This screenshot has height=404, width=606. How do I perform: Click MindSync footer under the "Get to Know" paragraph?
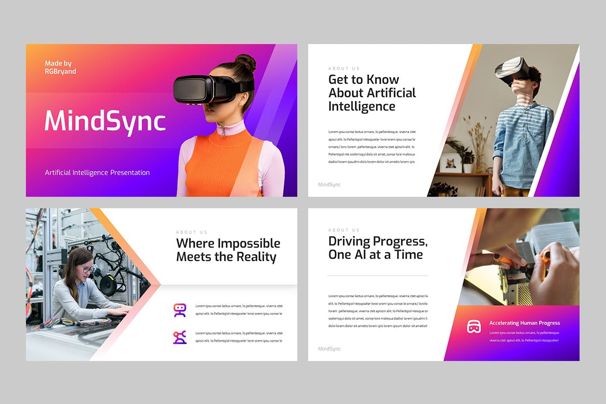[329, 184]
